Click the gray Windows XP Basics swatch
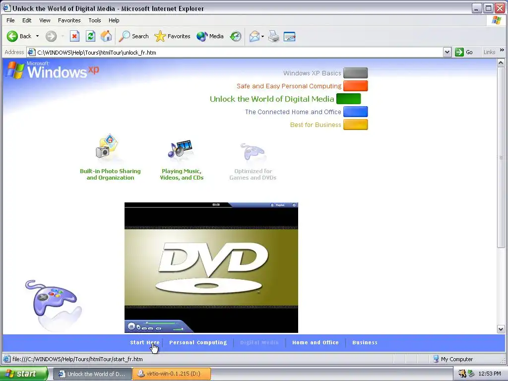508x381 pixels. pyautogui.click(x=355, y=73)
